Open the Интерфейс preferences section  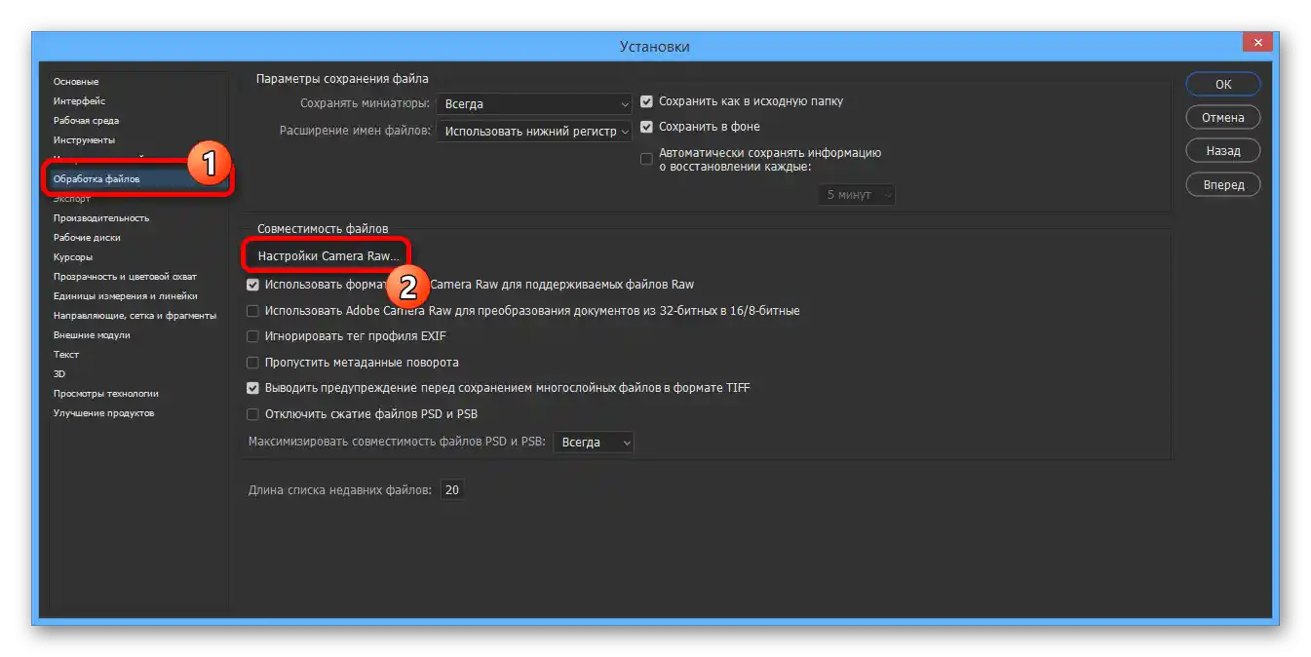79,101
